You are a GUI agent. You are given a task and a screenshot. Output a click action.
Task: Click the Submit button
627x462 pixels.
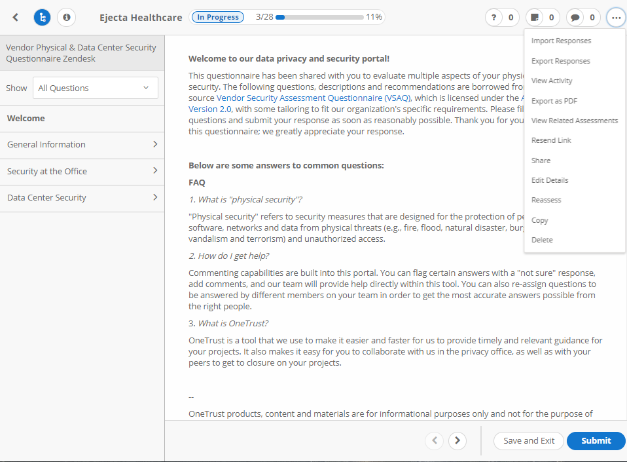pyautogui.click(x=596, y=440)
